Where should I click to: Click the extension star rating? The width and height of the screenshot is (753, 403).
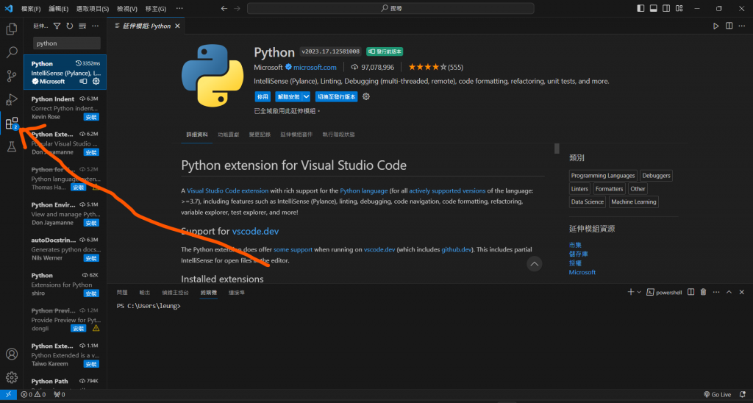point(429,67)
